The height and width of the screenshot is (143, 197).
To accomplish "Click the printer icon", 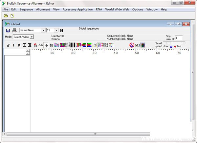I will point(14,30).
